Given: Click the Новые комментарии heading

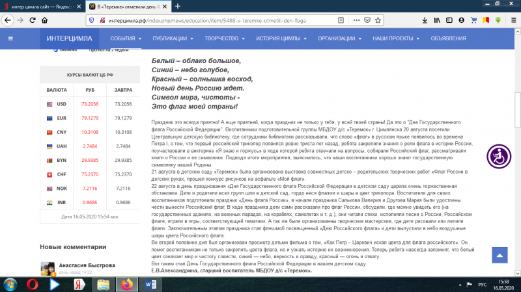Looking at the screenshot, I should 73,247.
